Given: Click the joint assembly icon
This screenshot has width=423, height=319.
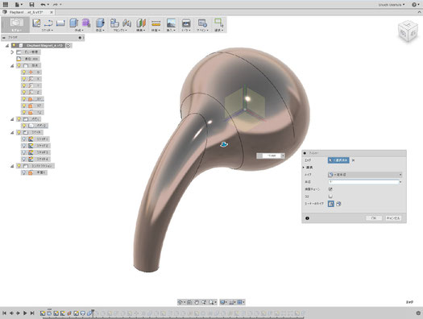Looking at the screenshot, I should 126,23.
